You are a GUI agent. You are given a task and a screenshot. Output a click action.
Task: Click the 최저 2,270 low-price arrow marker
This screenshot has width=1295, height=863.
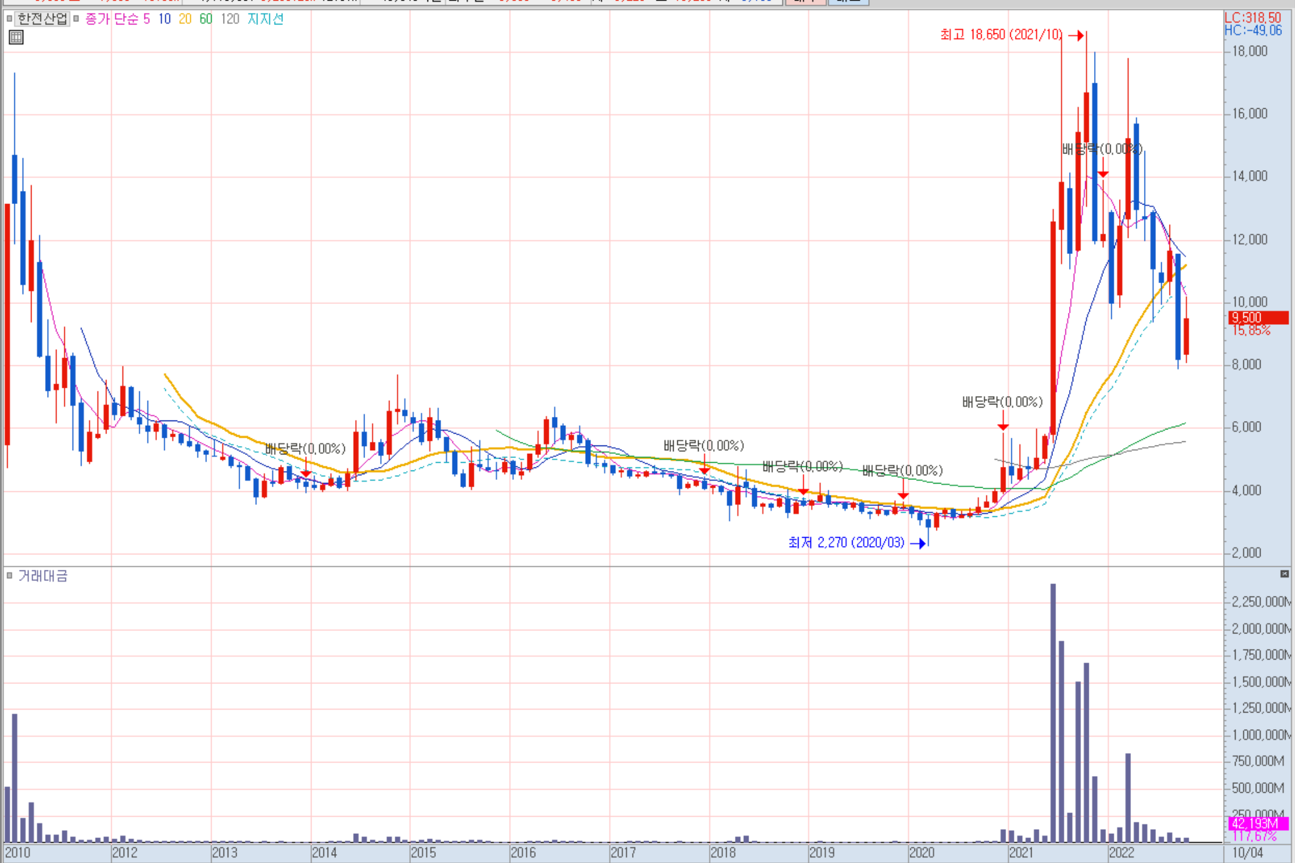pos(918,543)
